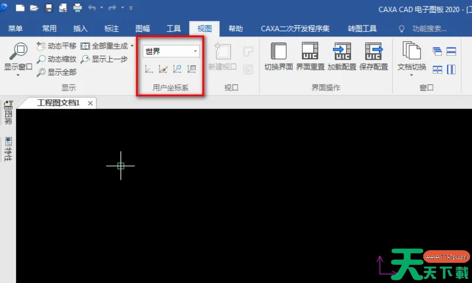Activate 动态平移 pan tool
The image size is (472, 283).
[x=56, y=46]
